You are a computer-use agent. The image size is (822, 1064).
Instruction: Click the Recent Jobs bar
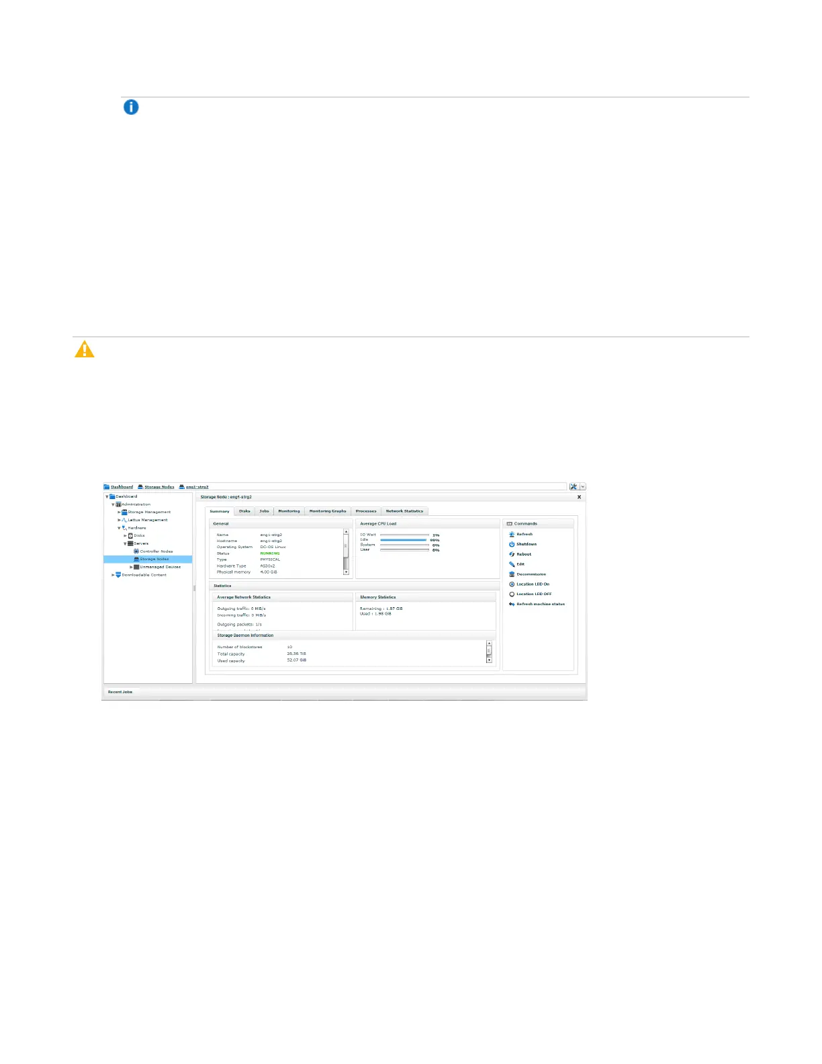coord(344,692)
